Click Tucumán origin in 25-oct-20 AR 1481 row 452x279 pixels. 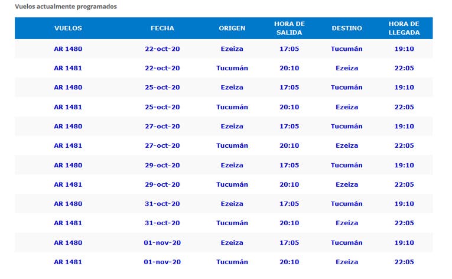coord(232,107)
